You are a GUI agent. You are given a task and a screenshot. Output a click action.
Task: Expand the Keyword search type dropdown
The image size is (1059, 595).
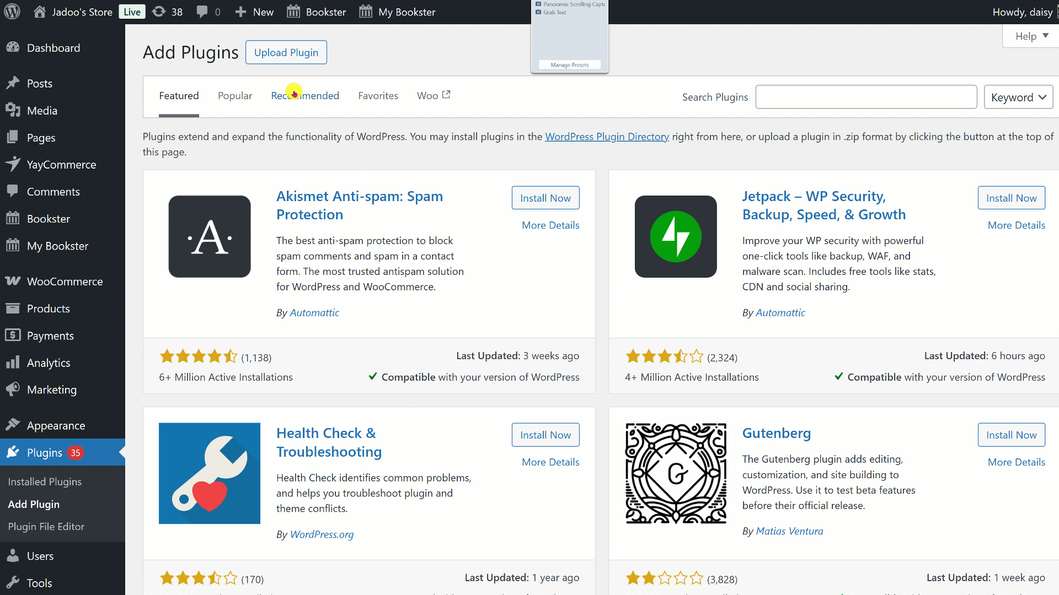[1018, 97]
